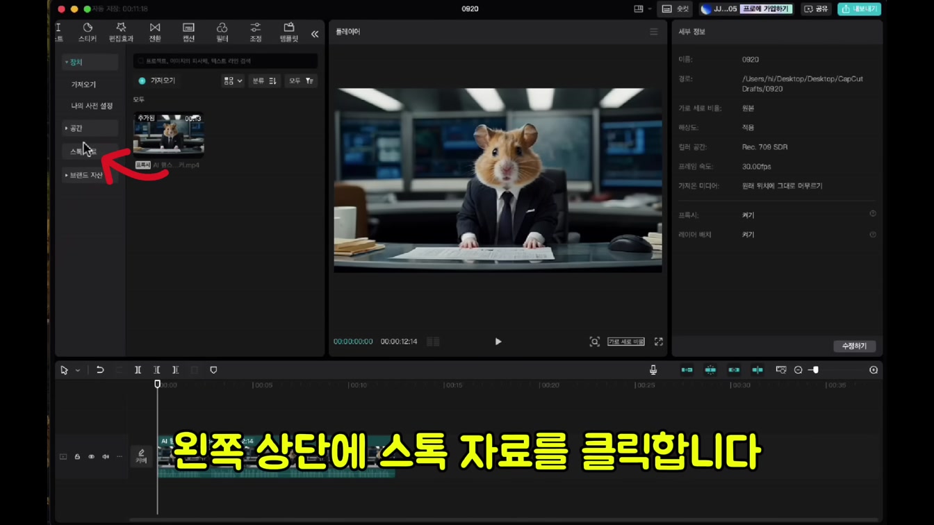Image resolution: width=934 pixels, height=525 pixels.
Task: Click the 00:10 mark on timeline ruler
Action: coord(359,385)
